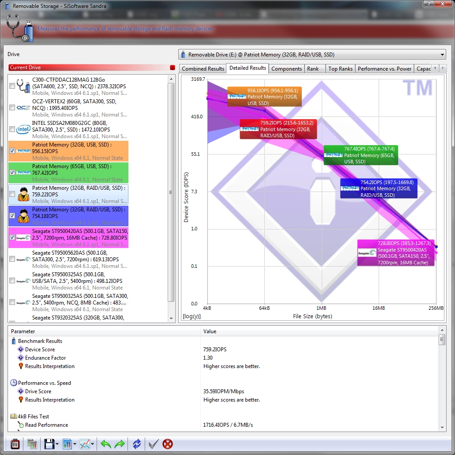Screen dimensions: 455x455
Task: Open the save icon's dropdown arrow
Action: tap(57, 444)
